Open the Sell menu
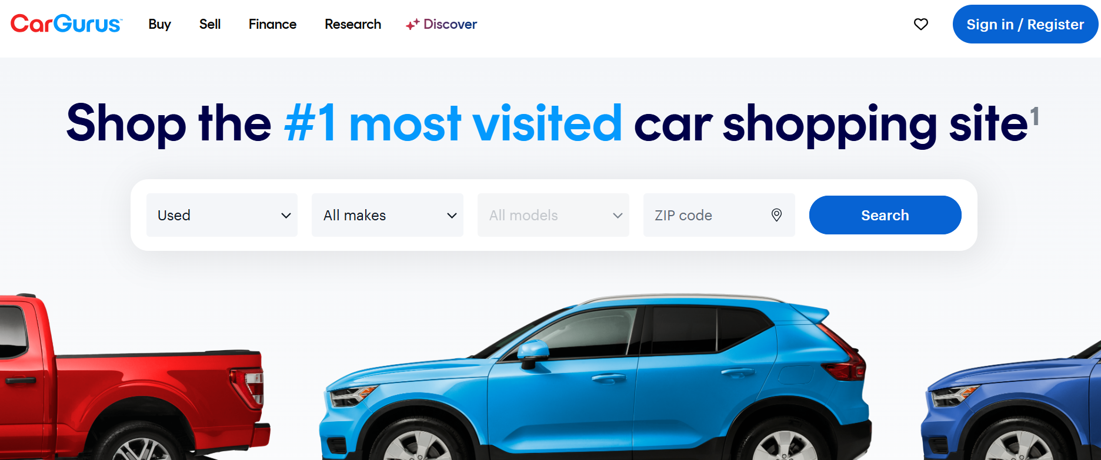 pyautogui.click(x=210, y=24)
